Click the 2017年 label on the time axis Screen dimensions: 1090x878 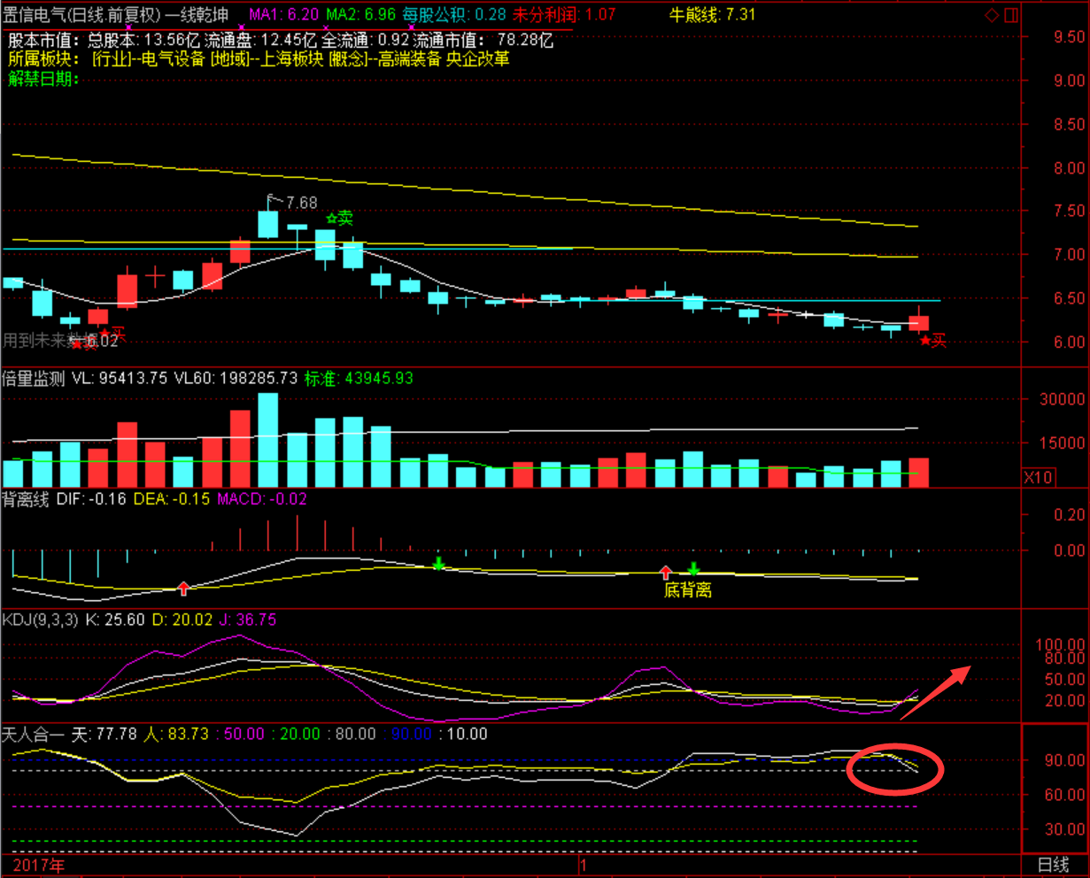click(39, 865)
